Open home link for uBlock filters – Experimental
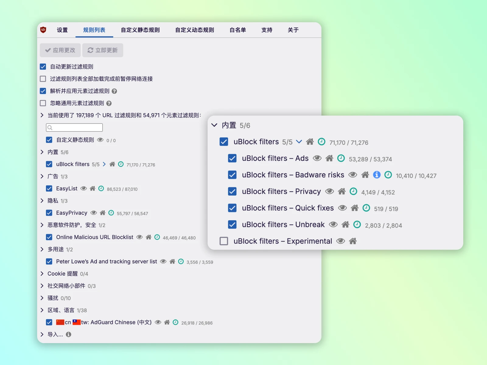Viewport: 487px width, 365px height. pos(353,241)
